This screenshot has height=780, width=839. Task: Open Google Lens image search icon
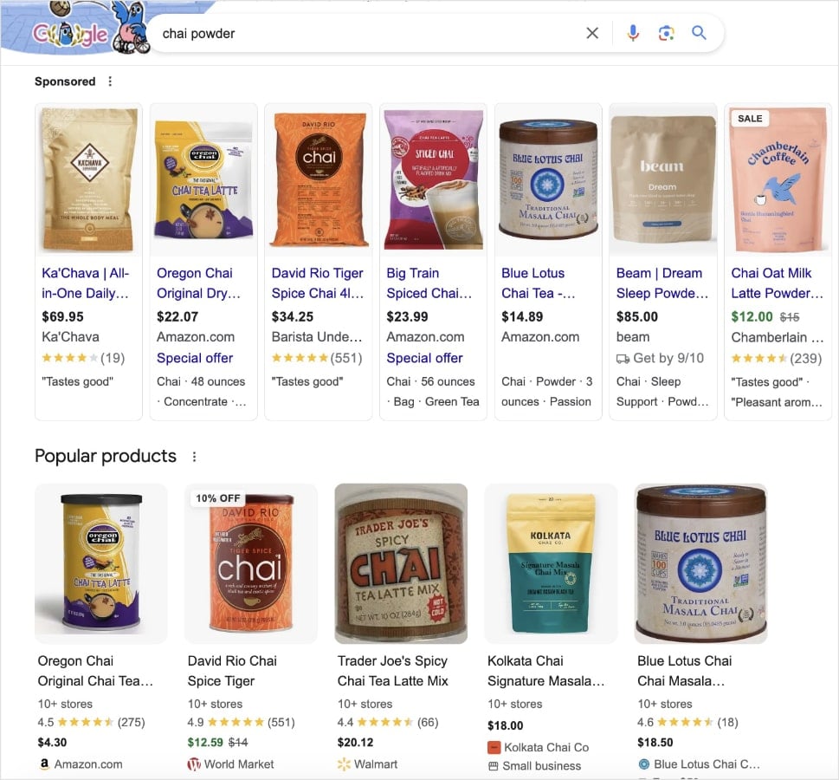[666, 32]
